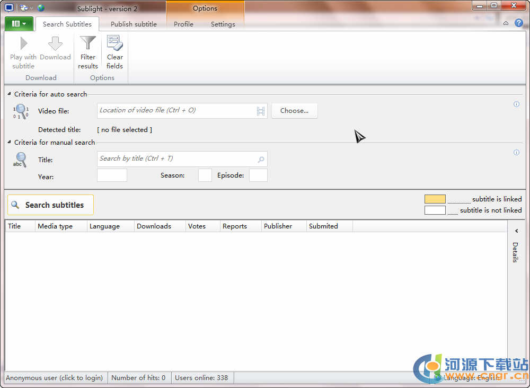530x388 pixels.
Task: Click the Search by title field
Action: (182, 159)
